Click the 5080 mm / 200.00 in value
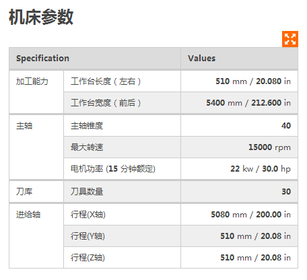 pos(250,215)
